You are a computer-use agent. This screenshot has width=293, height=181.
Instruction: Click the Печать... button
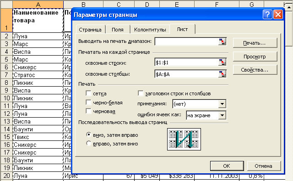(x=255, y=43)
